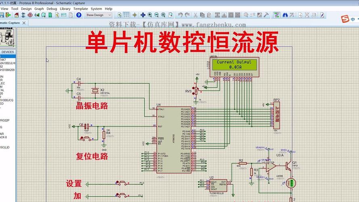Click the Block Copy icon
The image size is (359, 202).
[217, 15]
